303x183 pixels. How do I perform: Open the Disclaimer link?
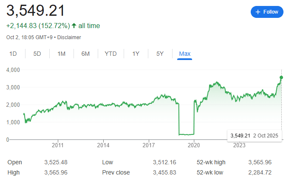69,37
